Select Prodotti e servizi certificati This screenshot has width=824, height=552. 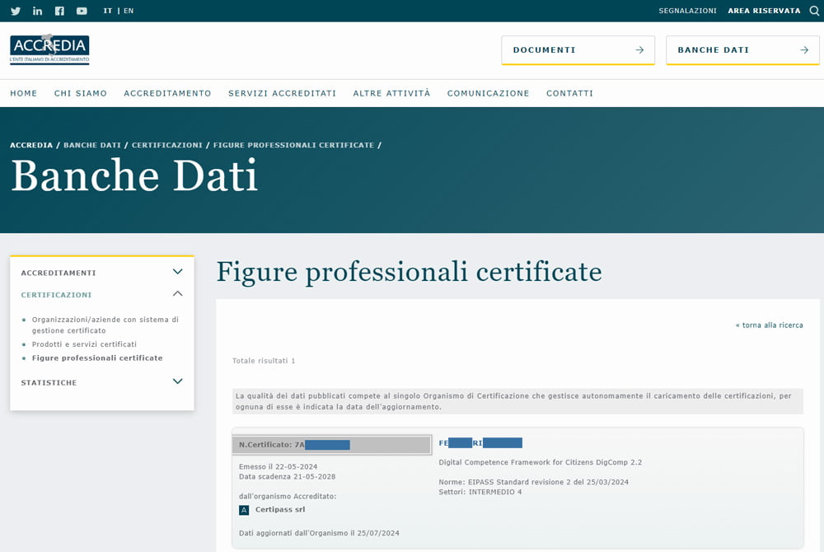(84, 344)
